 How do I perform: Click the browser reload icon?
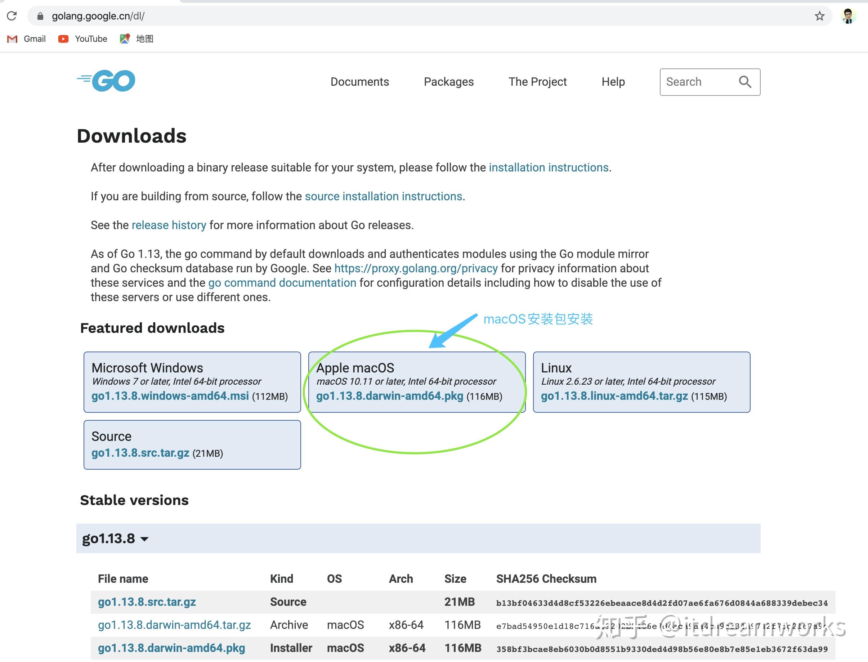point(12,16)
